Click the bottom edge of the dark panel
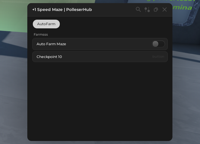Viewport: 200px width, 144px height. (100, 139)
